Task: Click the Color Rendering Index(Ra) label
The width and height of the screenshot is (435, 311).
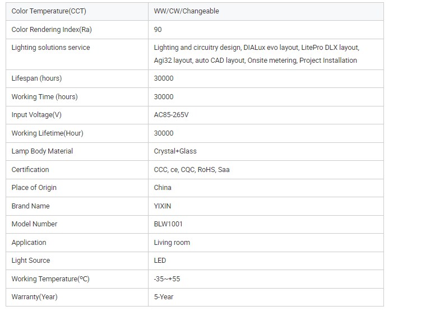Action: click(x=51, y=30)
